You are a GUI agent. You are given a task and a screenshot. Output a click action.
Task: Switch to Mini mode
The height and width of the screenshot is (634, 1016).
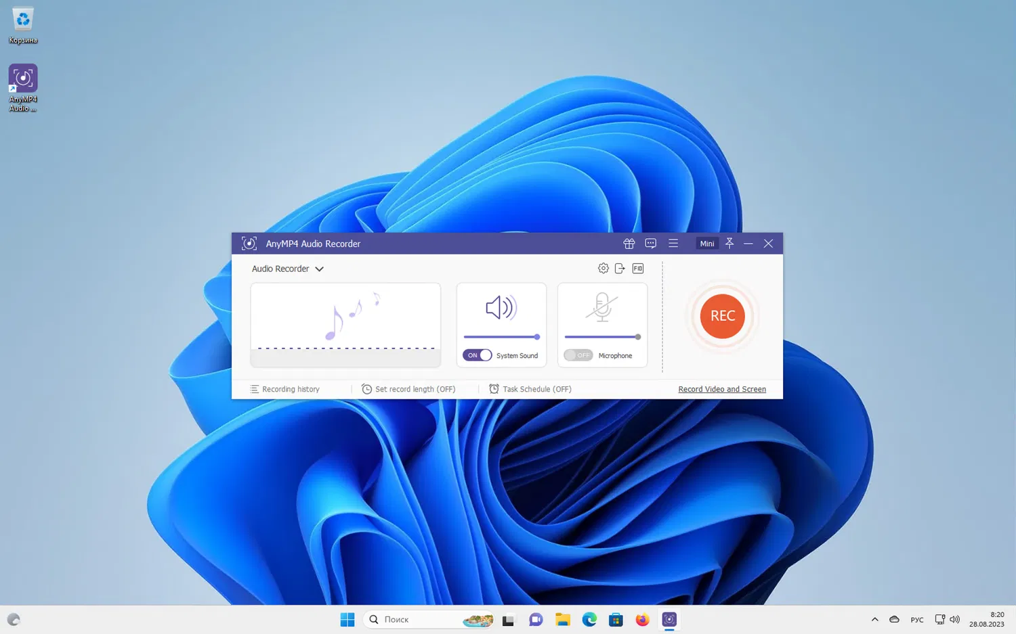(707, 244)
